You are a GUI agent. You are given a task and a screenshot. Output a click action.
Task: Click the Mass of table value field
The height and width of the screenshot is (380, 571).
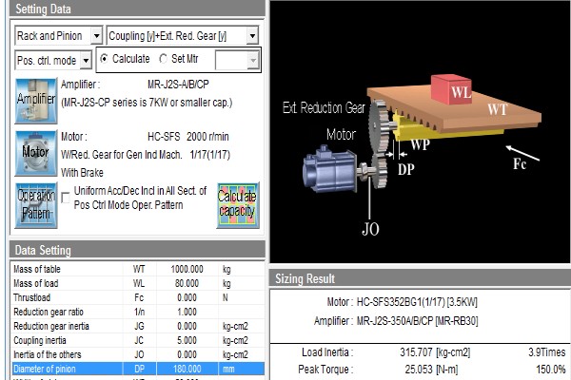[x=187, y=269]
